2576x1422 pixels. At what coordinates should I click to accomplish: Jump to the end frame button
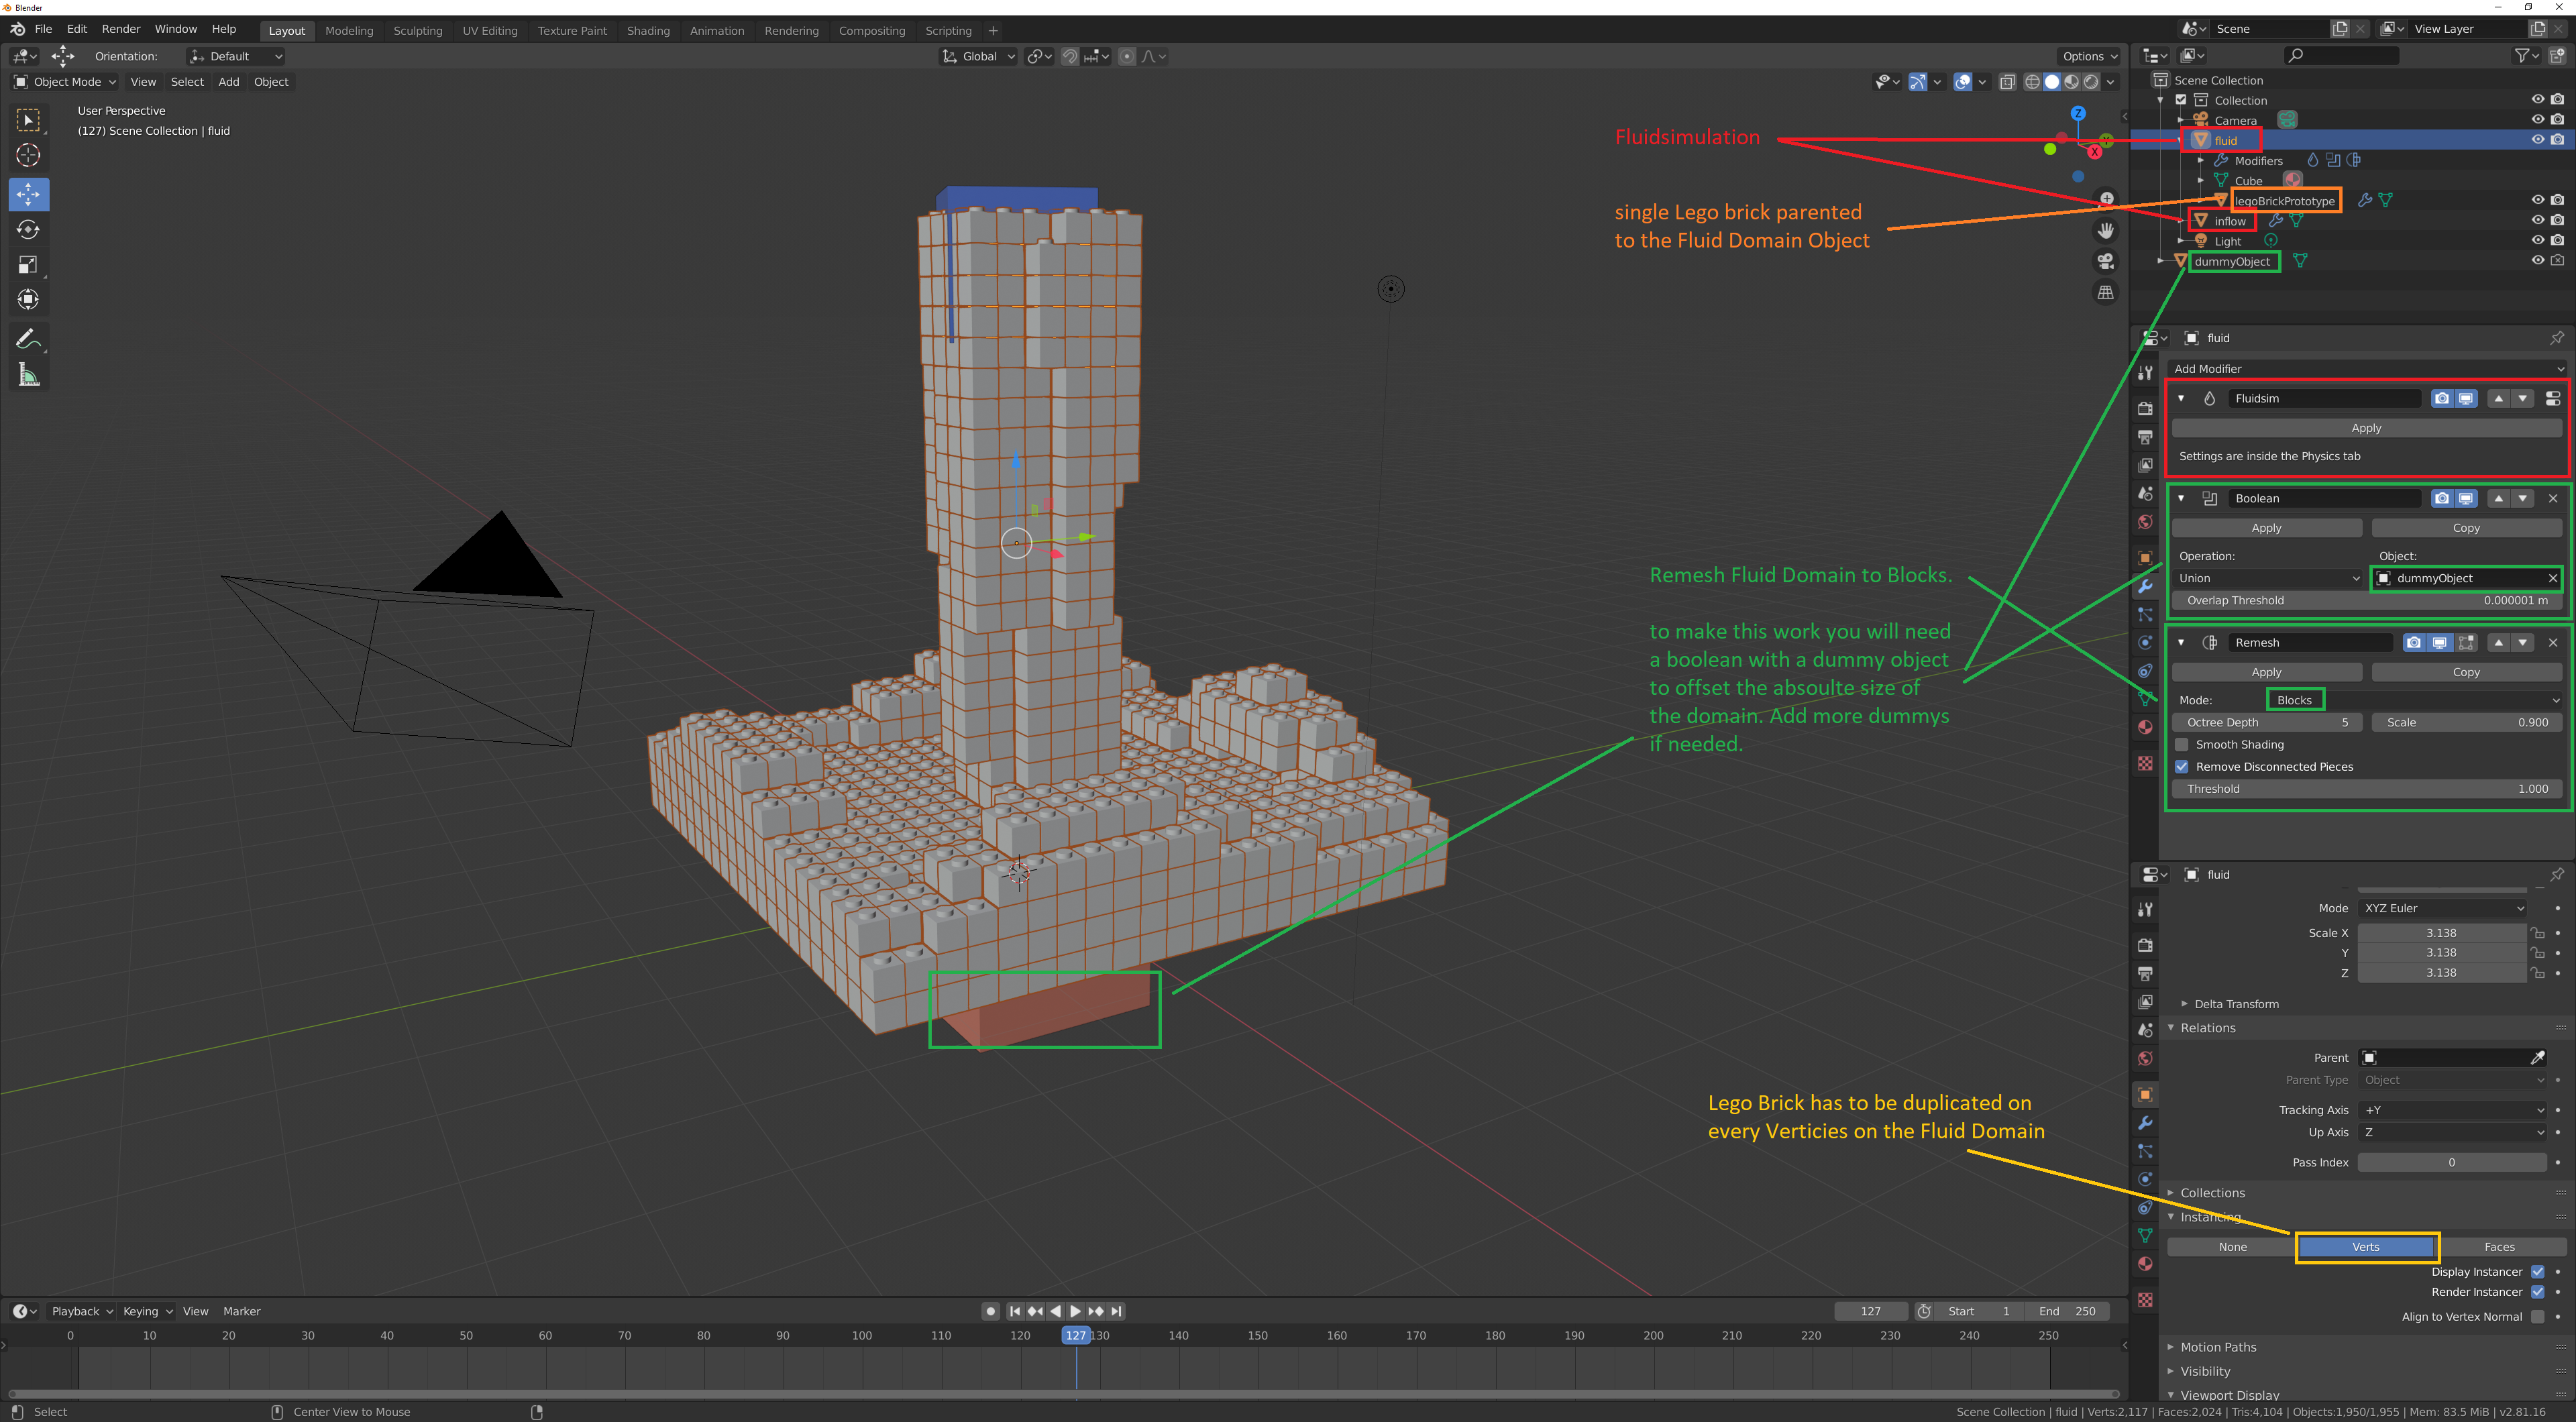click(1117, 1311)
